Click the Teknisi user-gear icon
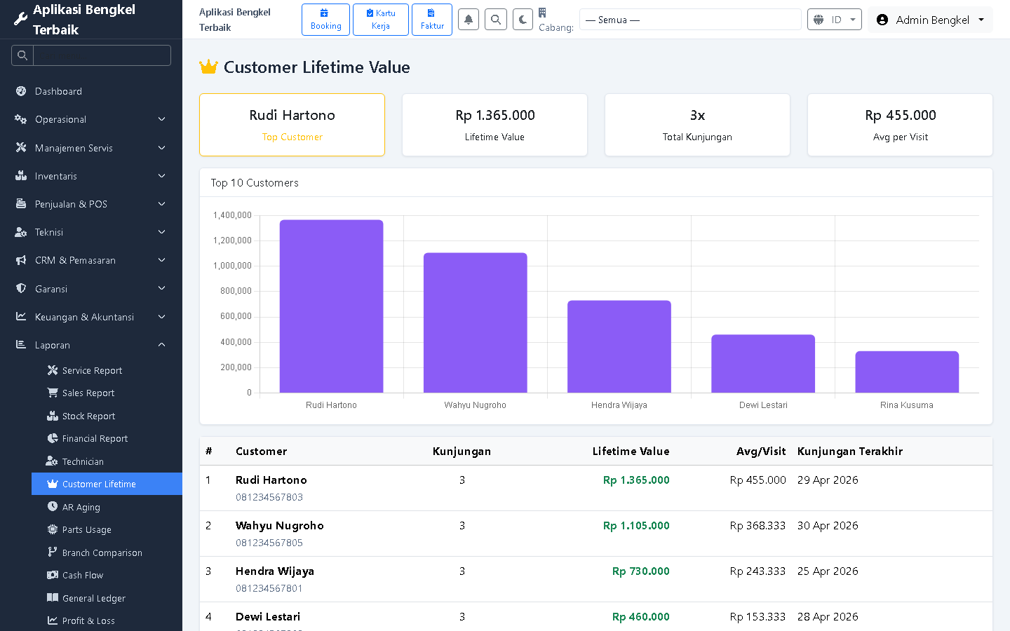Viewport: 1010px width, 631px height. coord(21,232)
